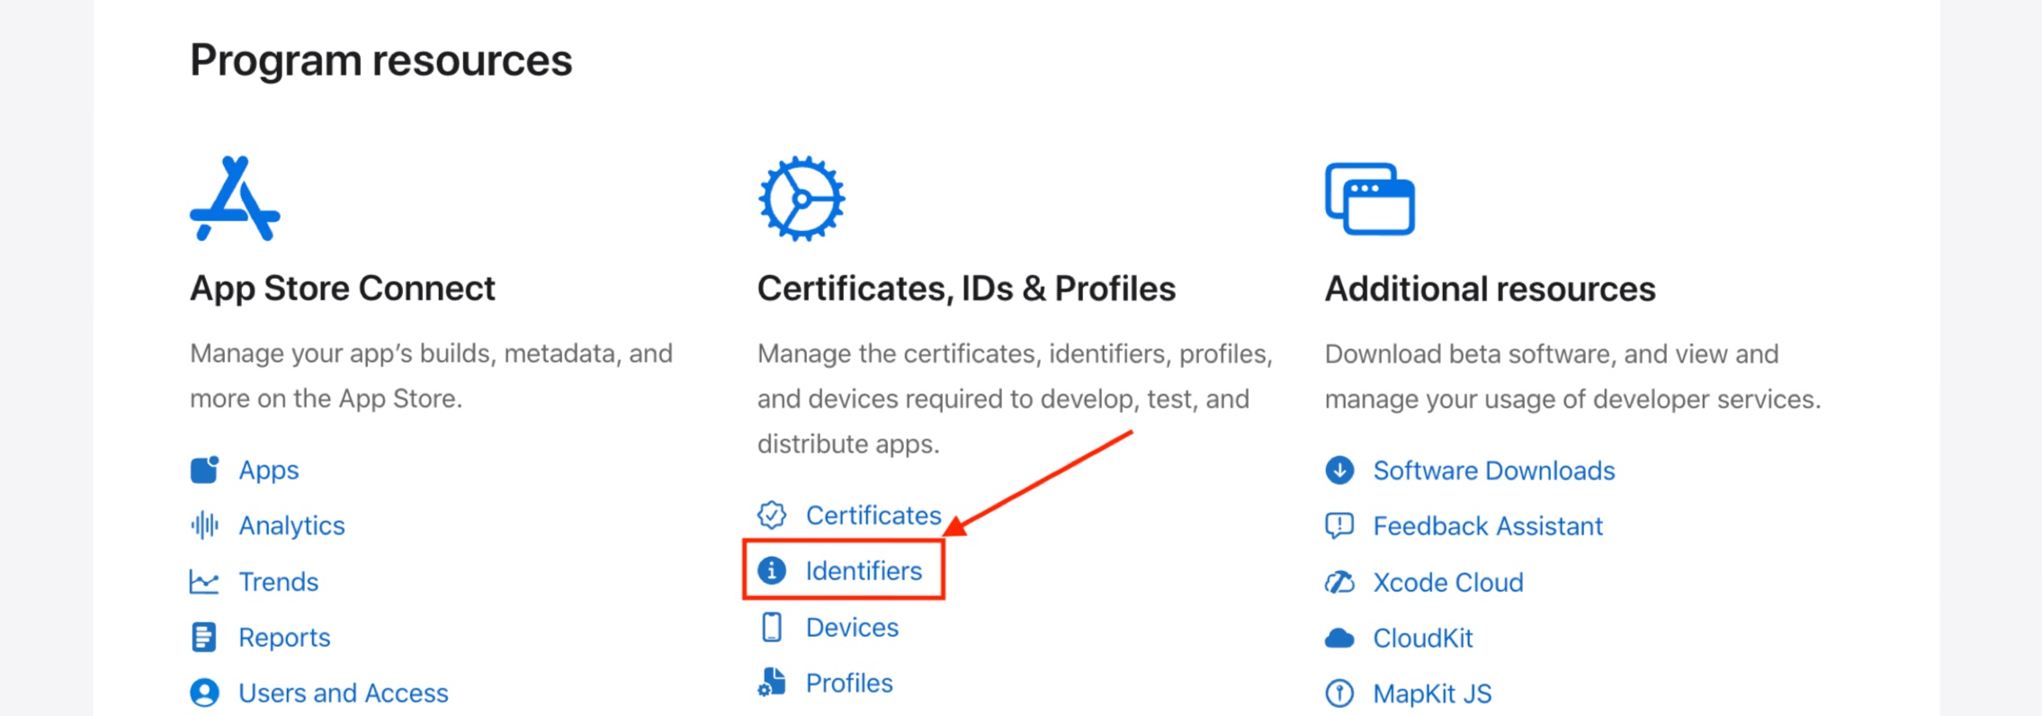The height and width of the screenshot is (716, 2042).
Task: Click the Certificates, IDs & Profiles heading
Action: click(966, 289)
